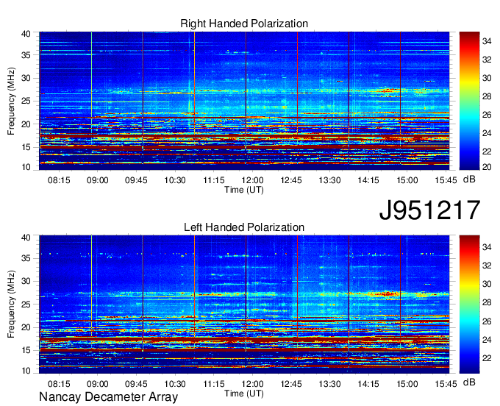This screenshot has height=406, width=500.
Task: Click 10:30 time tick on Right Handed plot
Action: [175, 180]
